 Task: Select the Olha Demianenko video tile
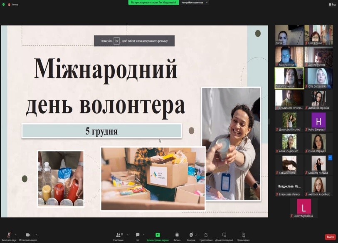pos(318,78)
